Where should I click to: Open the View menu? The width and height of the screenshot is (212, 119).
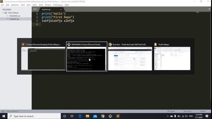[28, 5]
